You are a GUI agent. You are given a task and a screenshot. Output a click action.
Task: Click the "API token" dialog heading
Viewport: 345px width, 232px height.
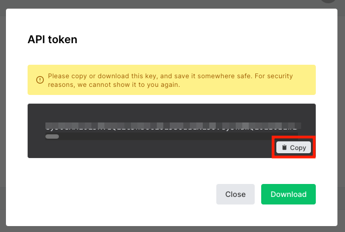[52, 39]
